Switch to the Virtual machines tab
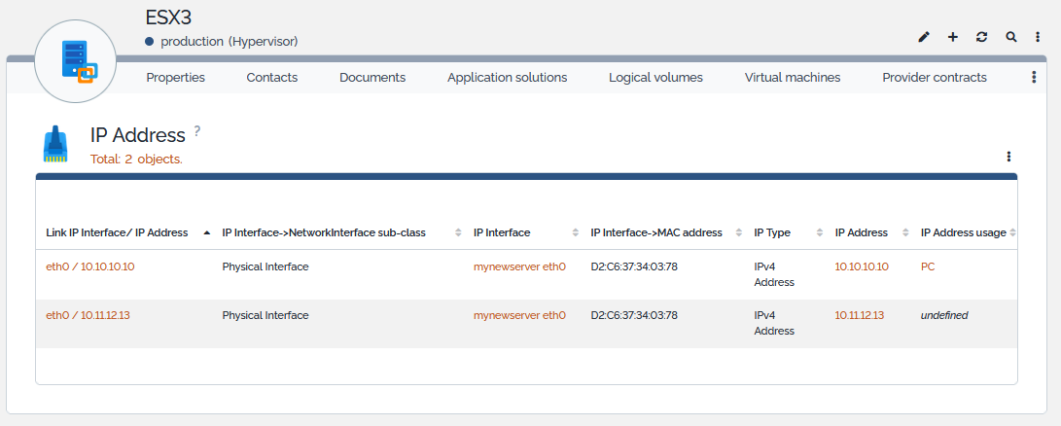Viewport: 1061px width, 426px height. (x=792, y=78)
